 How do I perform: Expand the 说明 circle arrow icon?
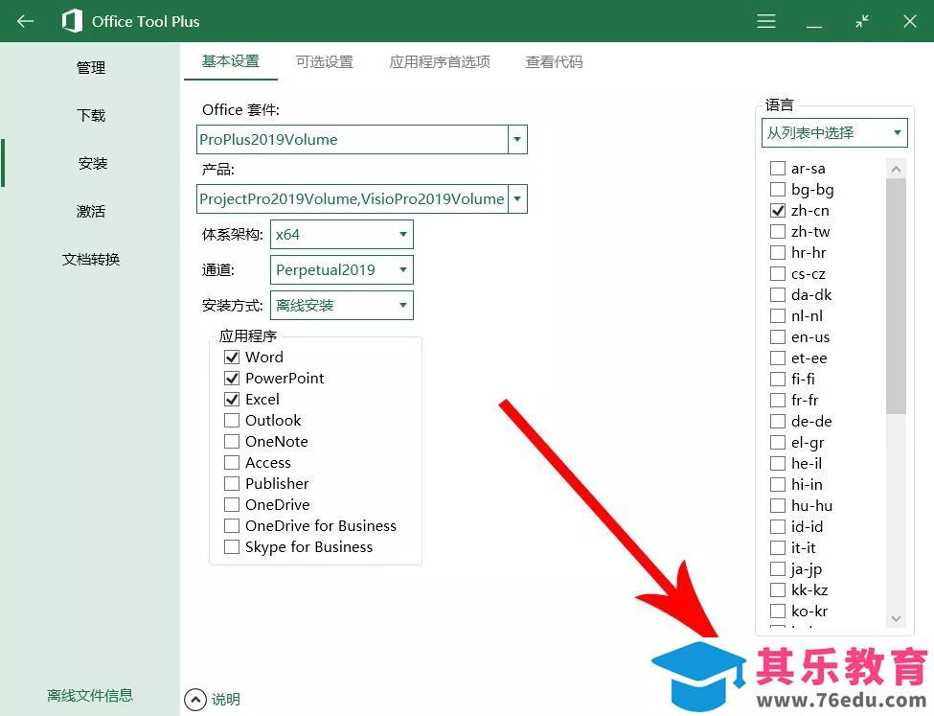tap(194, 700)
